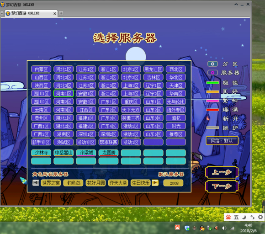
Task: Open the 网络:默认 network selector
Action: [x=222, y=141]
